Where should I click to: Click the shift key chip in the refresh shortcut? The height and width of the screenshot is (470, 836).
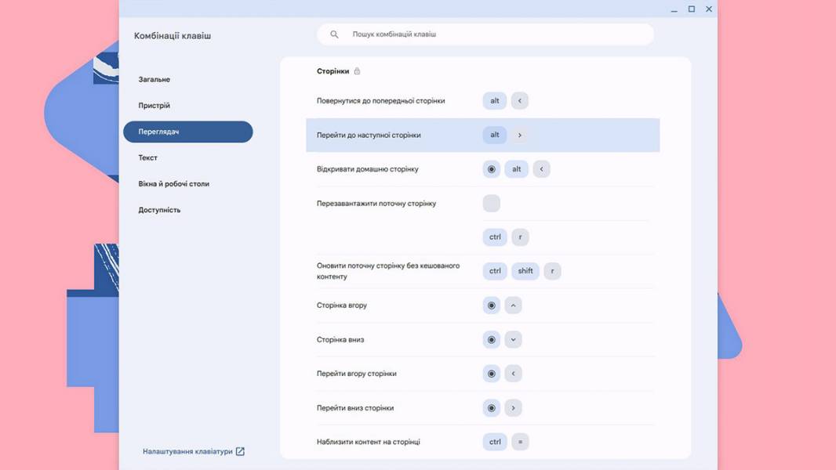click(525, 271)
